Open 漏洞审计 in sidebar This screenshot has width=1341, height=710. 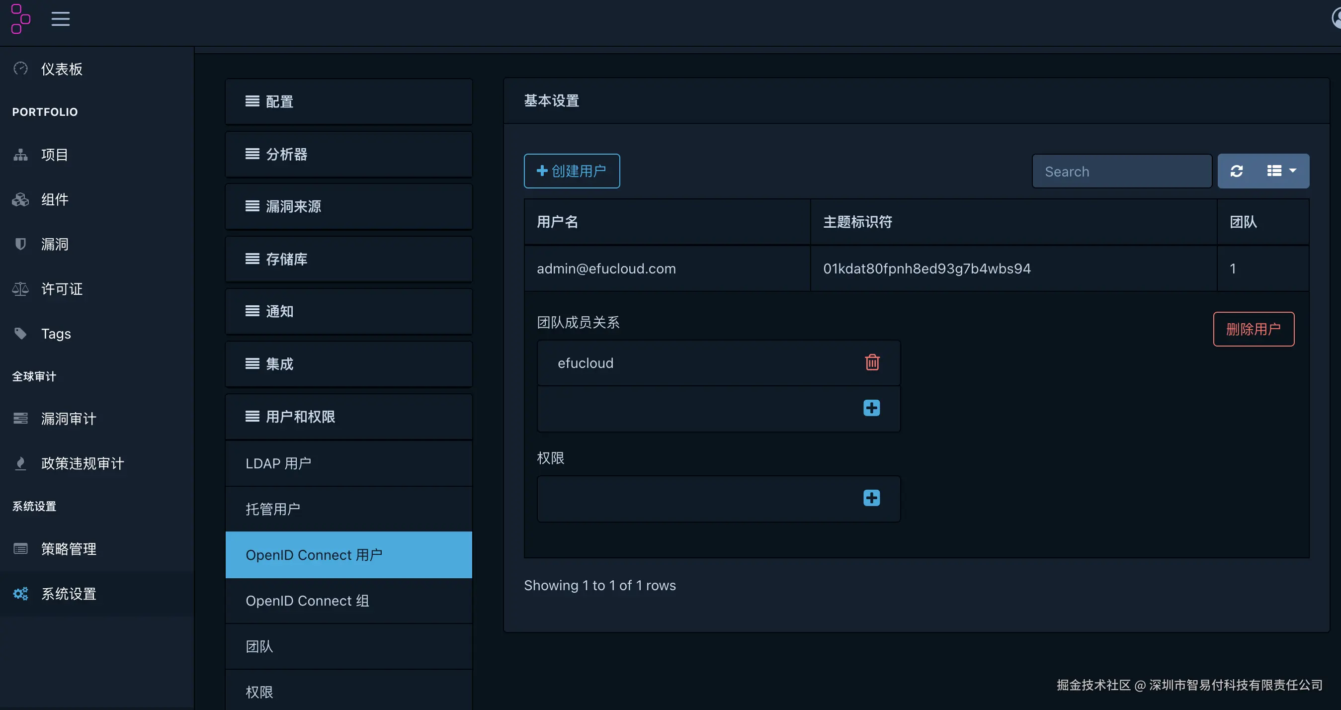click(x=68, y=418)
